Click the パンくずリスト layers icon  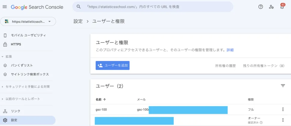pyautogui.click(x=5, y=65)
